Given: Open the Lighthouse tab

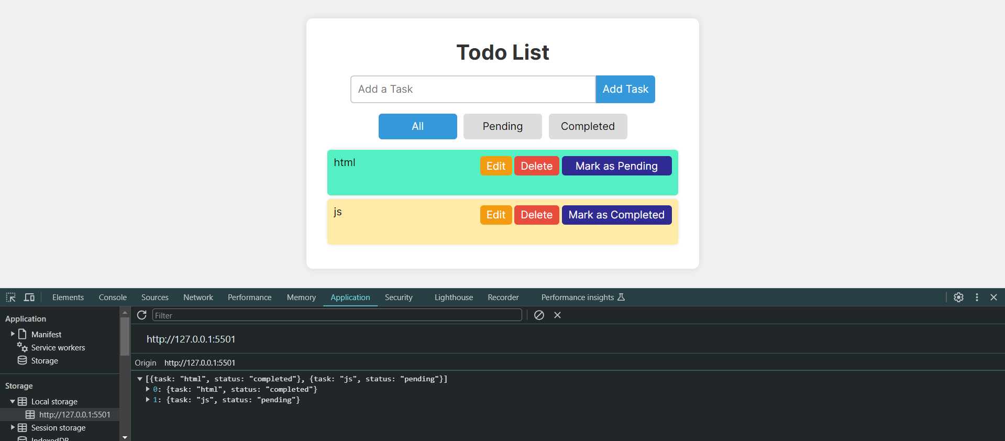Looking at the screenshot, I should point(454,297).
